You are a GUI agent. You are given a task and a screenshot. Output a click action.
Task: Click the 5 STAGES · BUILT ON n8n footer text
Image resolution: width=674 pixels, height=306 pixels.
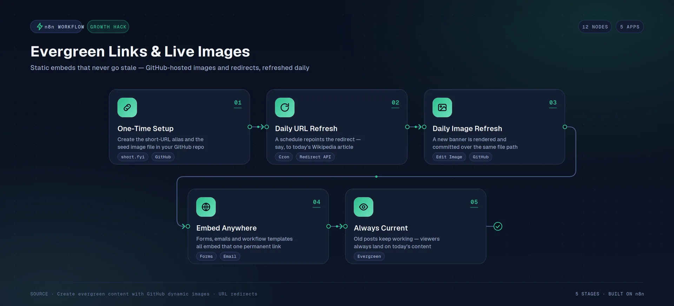coord(609,294)
